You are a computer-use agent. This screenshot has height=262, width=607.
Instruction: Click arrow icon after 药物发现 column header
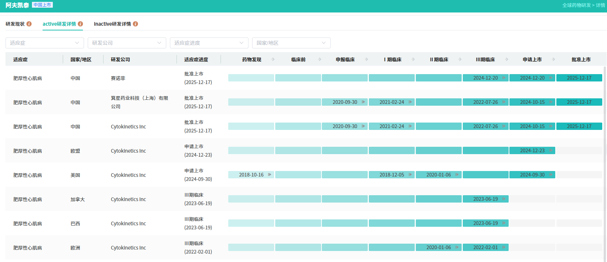273,59
